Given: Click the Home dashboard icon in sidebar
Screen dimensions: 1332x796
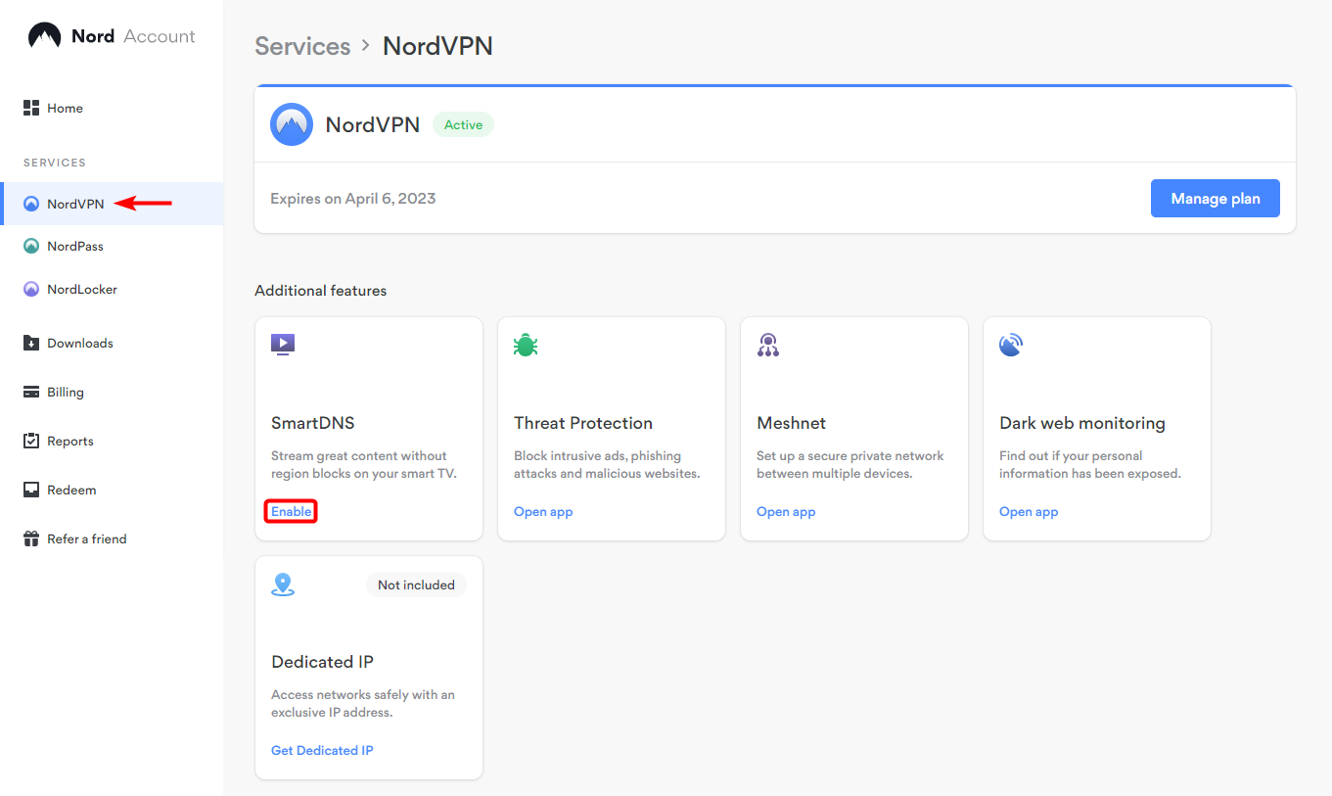Looking at the screenshot, I should pyautogui.click(x=31, y=108).
